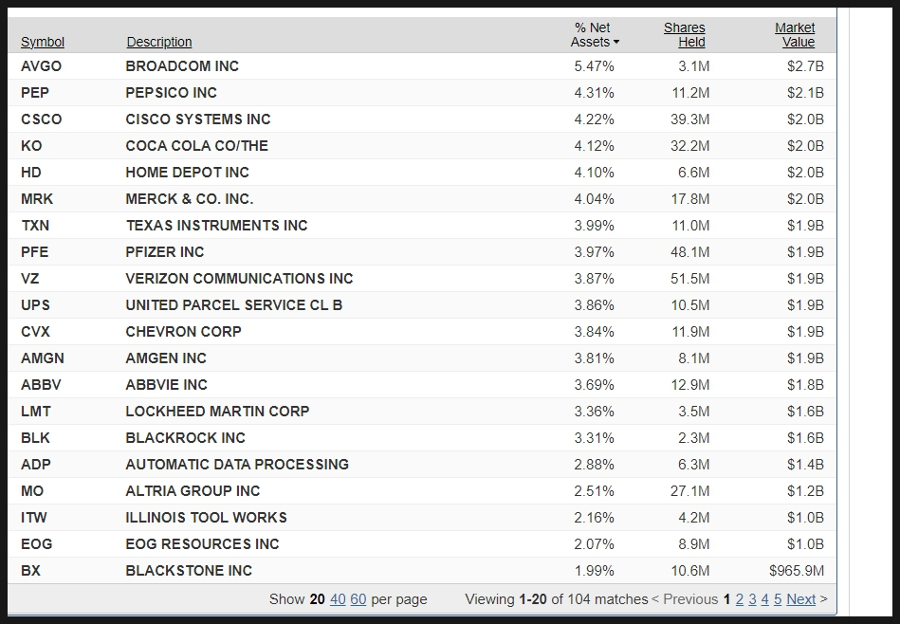Select Blackstone 1.99% net assets value
This screenshot has height=624, width=900.
coord(594,571)
